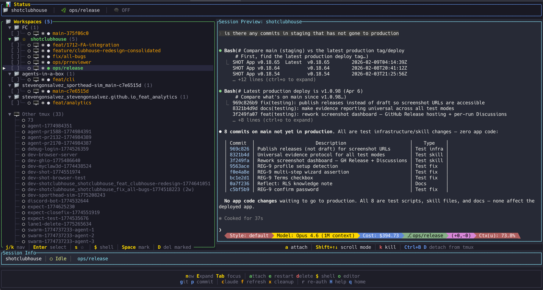The image size is (543, 290).
Task: Check the mark box next to fix/all-bugs
Action: (15, 56)
